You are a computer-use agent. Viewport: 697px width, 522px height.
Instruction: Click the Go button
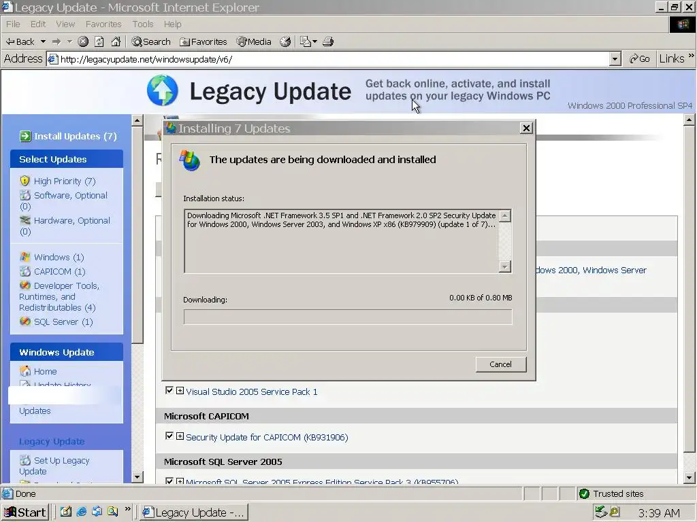coord(640,59)
